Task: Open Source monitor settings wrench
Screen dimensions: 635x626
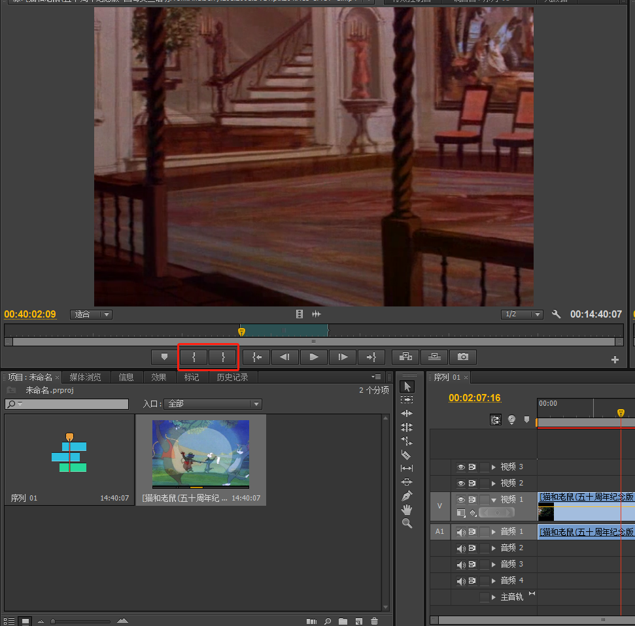Action: pos(556,314)
